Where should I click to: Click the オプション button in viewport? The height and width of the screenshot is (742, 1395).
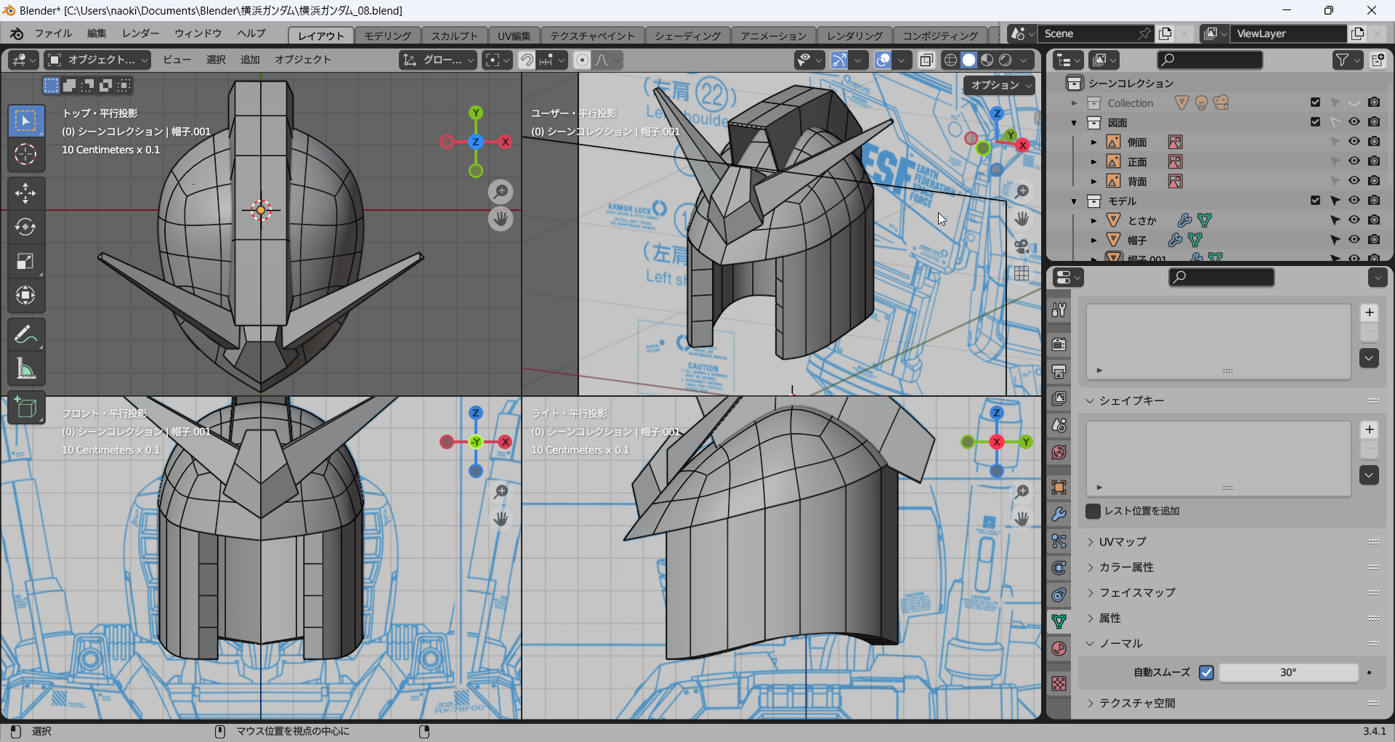[1000, 85]
